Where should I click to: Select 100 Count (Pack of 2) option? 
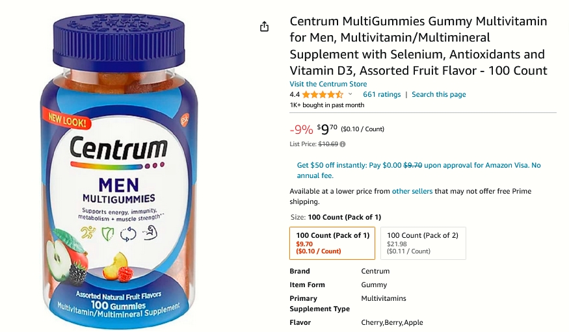(x=423, y=243)
